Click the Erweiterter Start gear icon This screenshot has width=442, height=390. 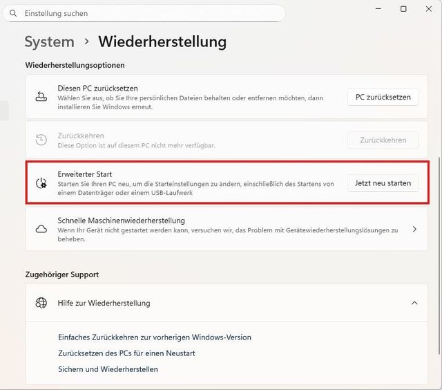click(41, 183)
